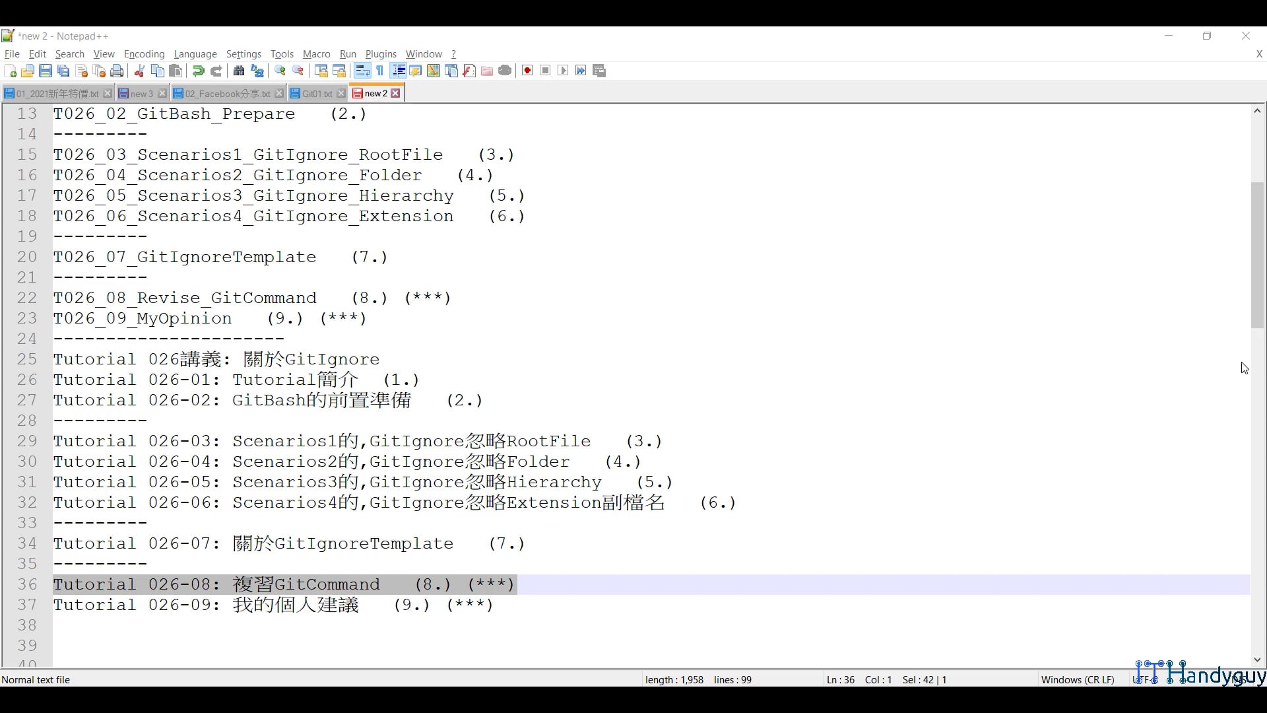Start macro recording with the record icon
Screen dimensions: 1267x713
(x=527, y=71)
